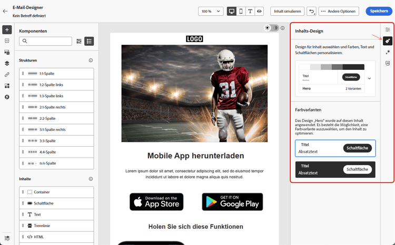Click the Lorem ipsum paragraph text

click(194, 174)
